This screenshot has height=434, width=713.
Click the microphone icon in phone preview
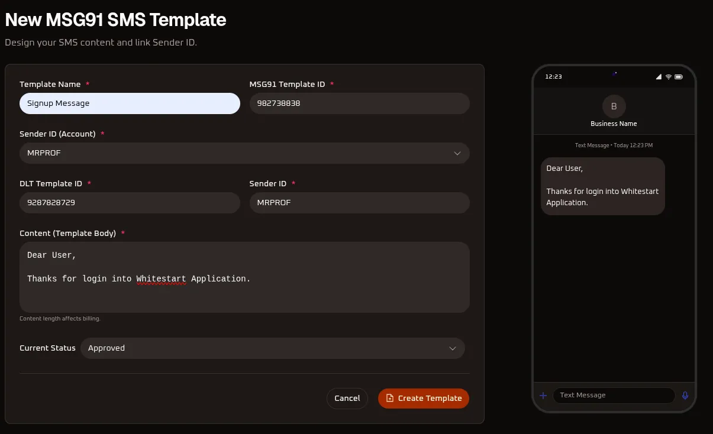[685, 395]
